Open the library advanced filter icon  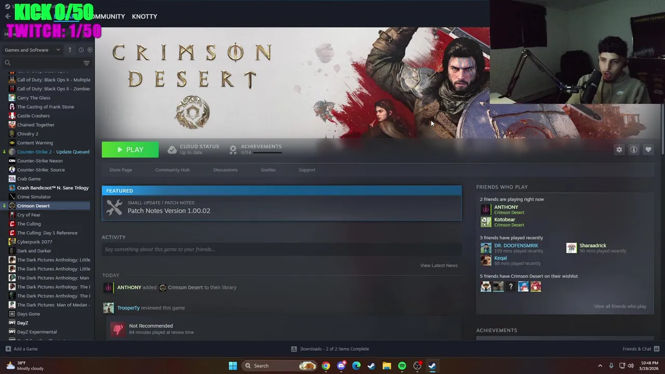tap(86, 63)
